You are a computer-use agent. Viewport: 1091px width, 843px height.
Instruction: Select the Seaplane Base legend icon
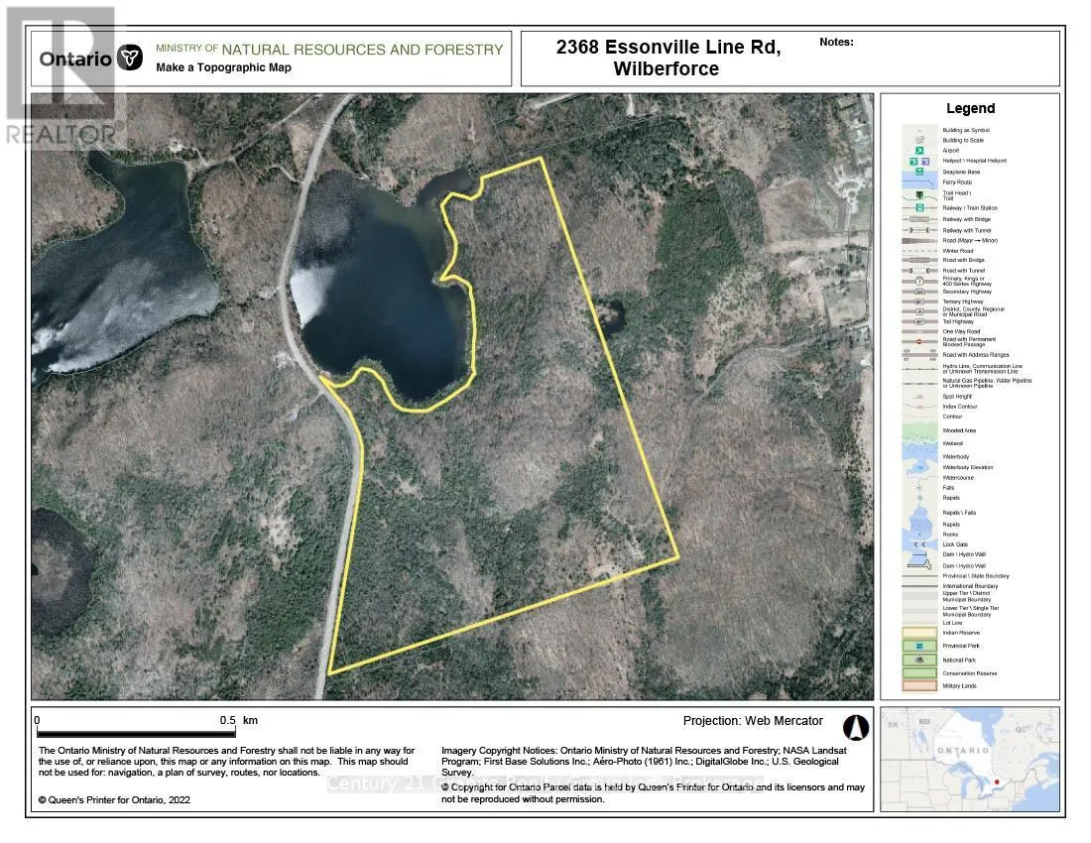[919, 172]
